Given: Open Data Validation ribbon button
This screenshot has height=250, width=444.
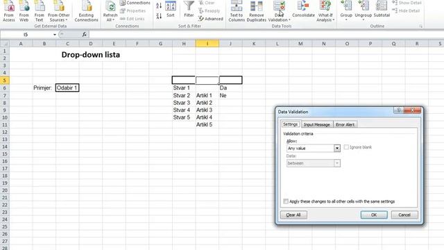Looking at the screenshot, I should 279,11.
